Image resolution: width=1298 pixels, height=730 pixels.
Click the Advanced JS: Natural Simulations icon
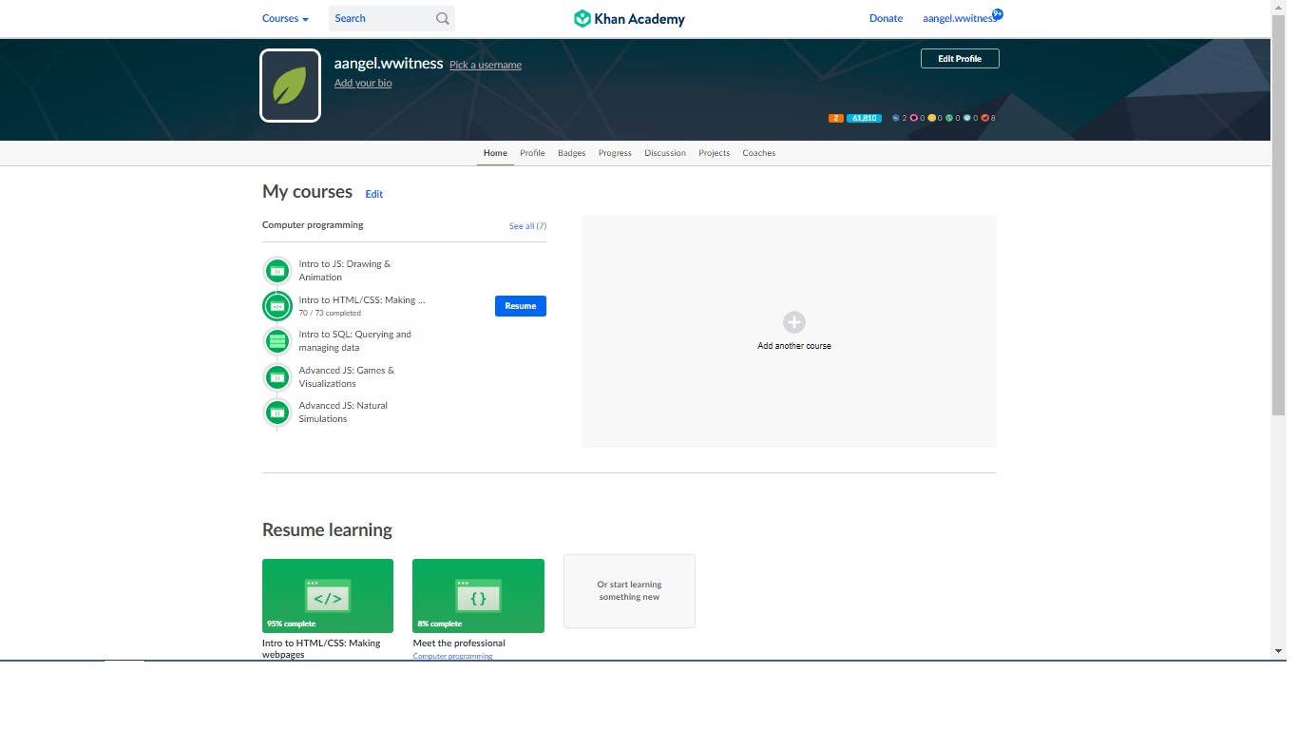pos(277,413)
